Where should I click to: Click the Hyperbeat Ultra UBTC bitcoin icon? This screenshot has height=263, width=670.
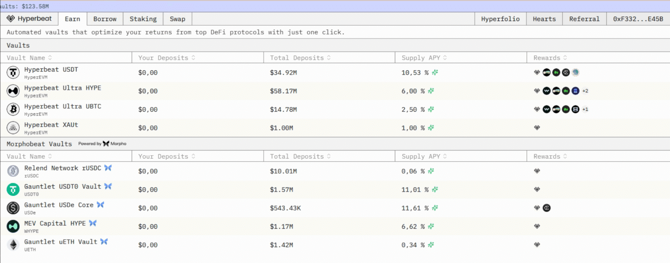point(13,109)
